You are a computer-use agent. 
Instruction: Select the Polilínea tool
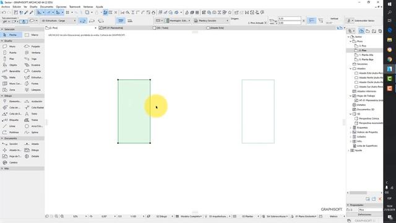click(x=11, y=132)
